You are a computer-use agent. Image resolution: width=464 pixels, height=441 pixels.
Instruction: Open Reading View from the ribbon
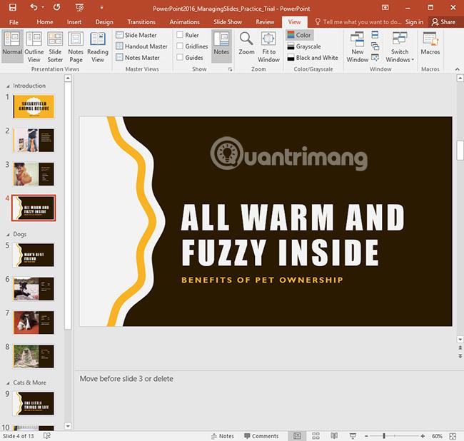98,46
